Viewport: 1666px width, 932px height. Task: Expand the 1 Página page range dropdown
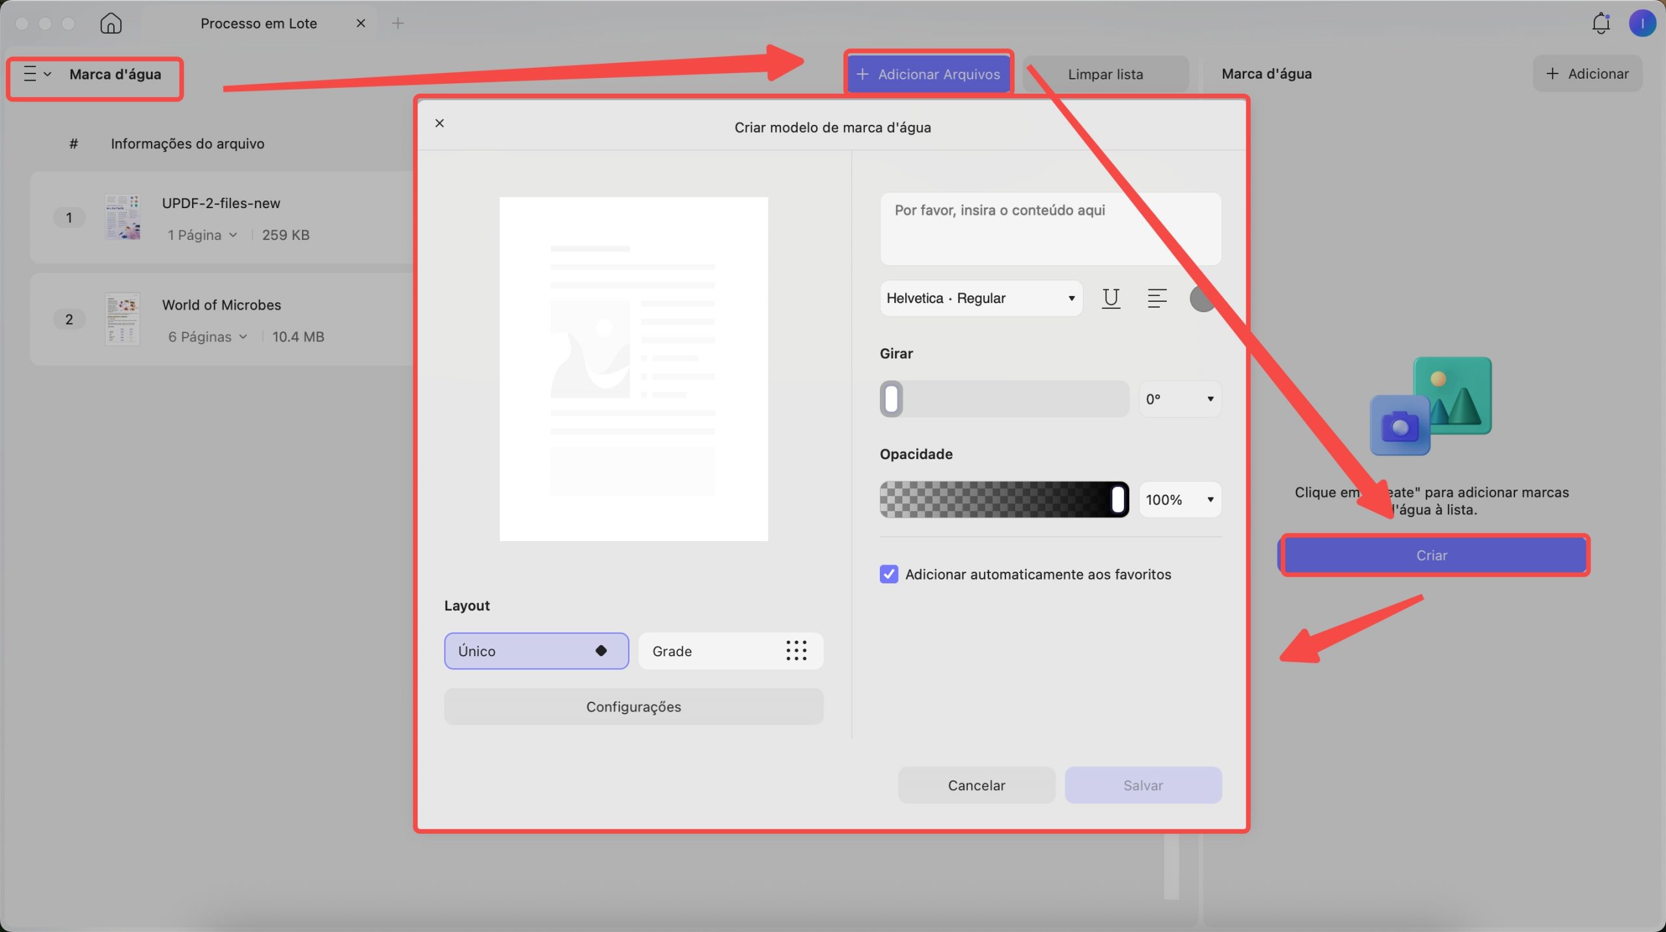coord(202,235)
